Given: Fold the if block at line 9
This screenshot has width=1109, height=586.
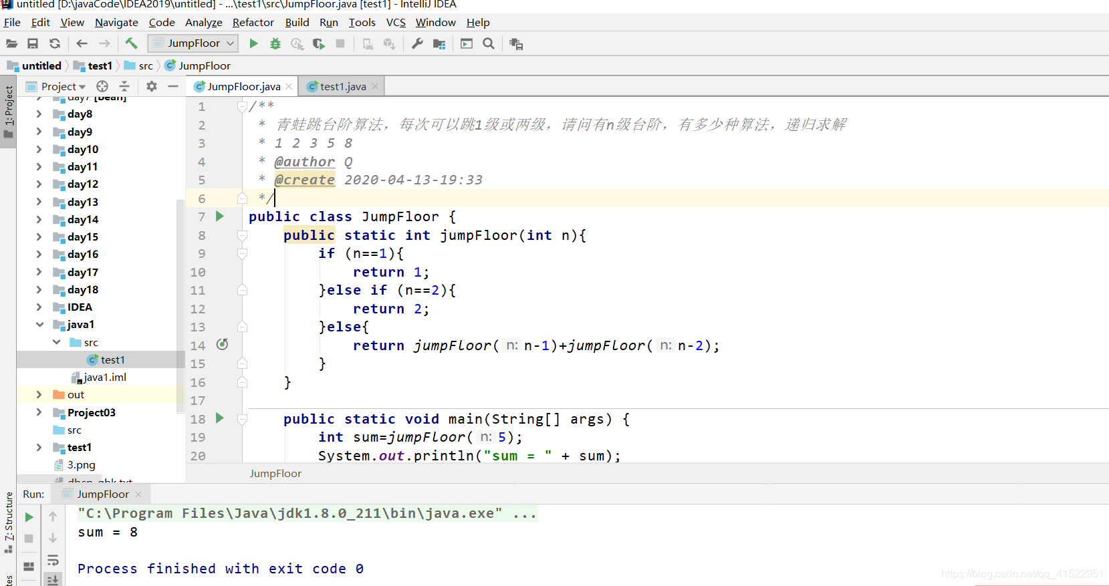Looking at the screenshot, I should click(242, 253).
